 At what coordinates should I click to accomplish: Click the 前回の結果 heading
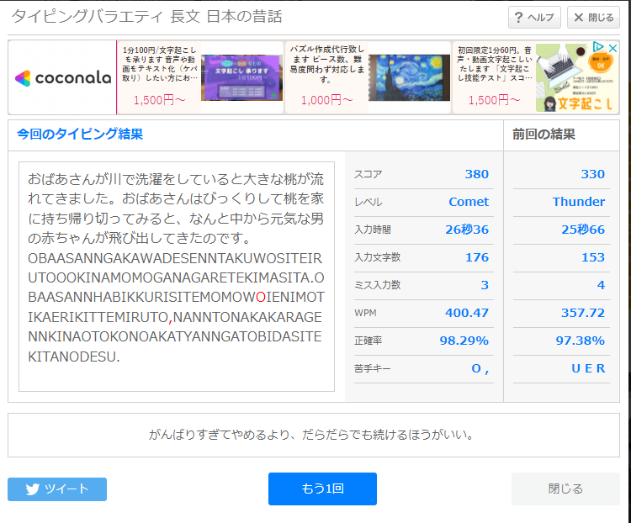[x=544, y=134]
